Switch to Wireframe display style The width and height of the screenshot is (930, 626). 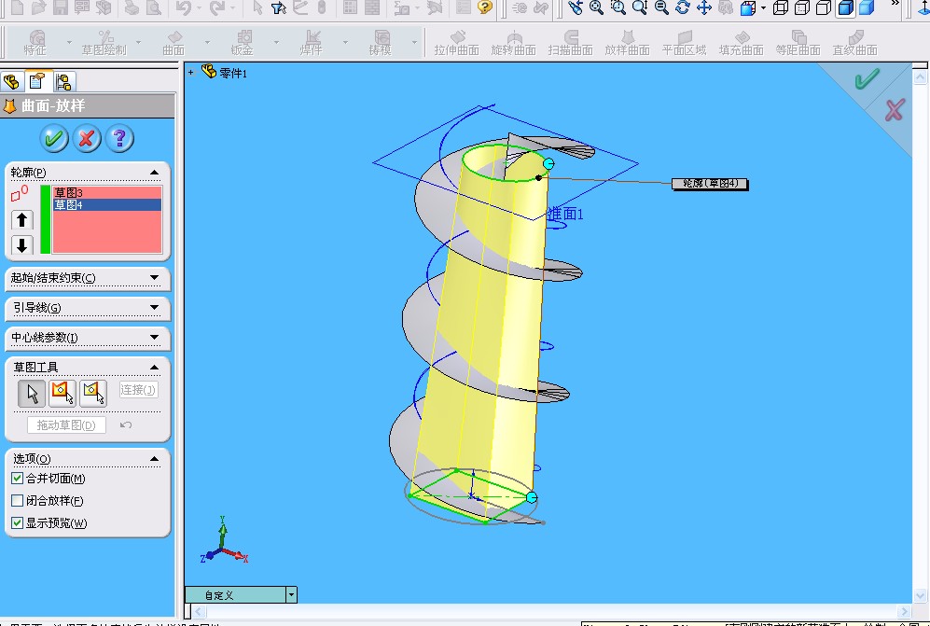coord(781,7)
